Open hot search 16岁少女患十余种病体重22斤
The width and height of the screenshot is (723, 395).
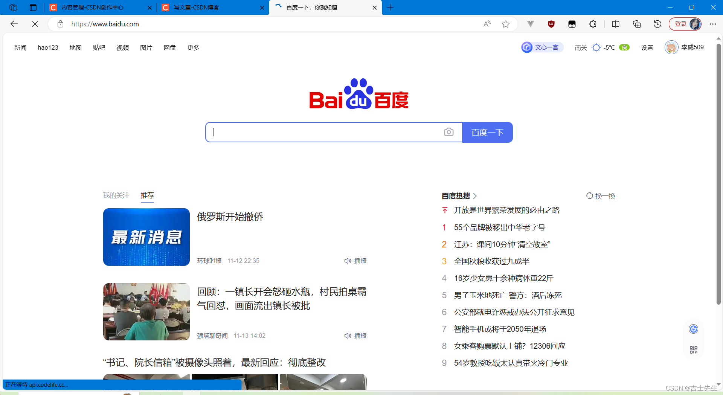(x=504, y=278)
